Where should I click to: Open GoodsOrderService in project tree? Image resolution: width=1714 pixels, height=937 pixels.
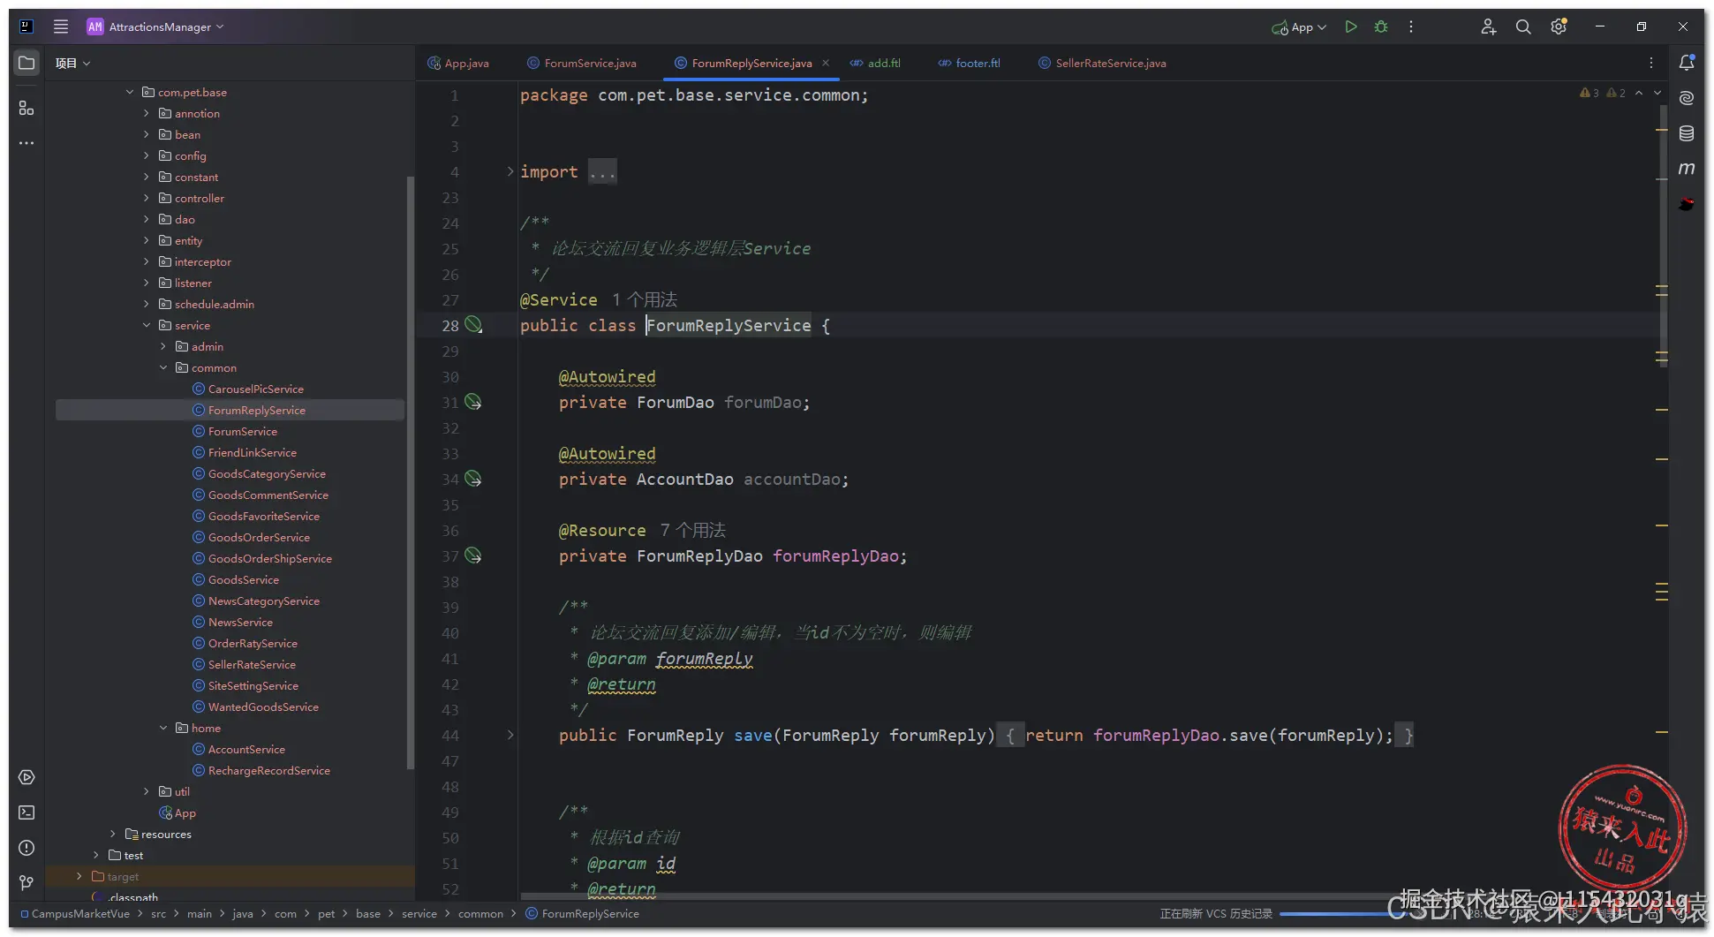tap(259, 538)
